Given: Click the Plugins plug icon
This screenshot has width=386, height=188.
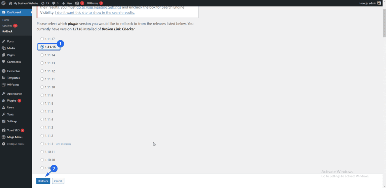Looking at the screenshot, I should click(x=3, y=101).
